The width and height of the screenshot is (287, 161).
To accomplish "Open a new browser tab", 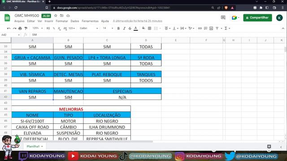I will [x=49, y=2].
